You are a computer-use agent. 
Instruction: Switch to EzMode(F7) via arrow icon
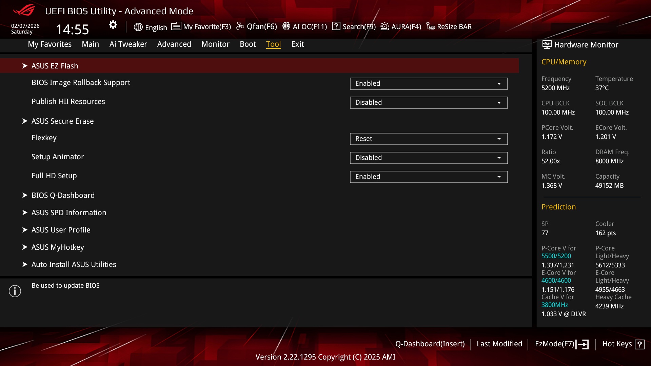(583, 344)
